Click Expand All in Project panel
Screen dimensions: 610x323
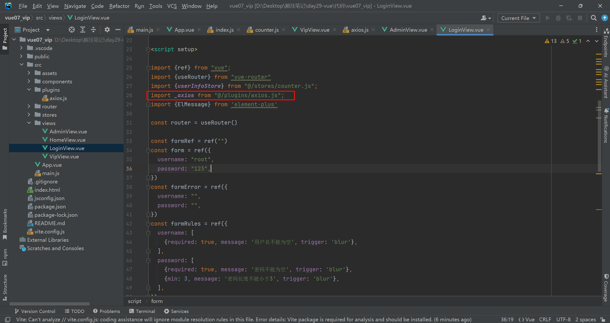pyautogui.click(x=83, y=30)
